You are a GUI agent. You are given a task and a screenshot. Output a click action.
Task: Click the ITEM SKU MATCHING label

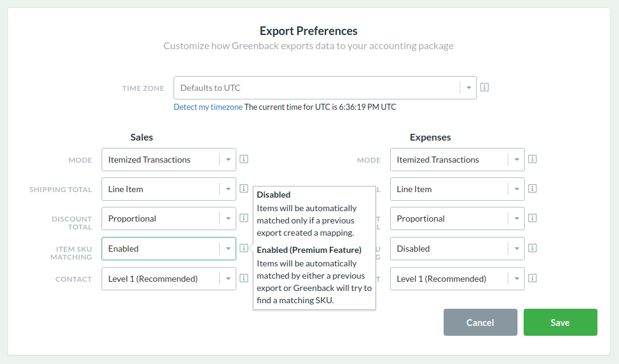(x=71, y=253)
